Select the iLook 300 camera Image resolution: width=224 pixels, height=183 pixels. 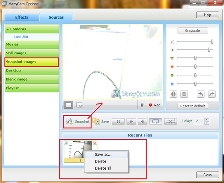click(x=32, y=37)
